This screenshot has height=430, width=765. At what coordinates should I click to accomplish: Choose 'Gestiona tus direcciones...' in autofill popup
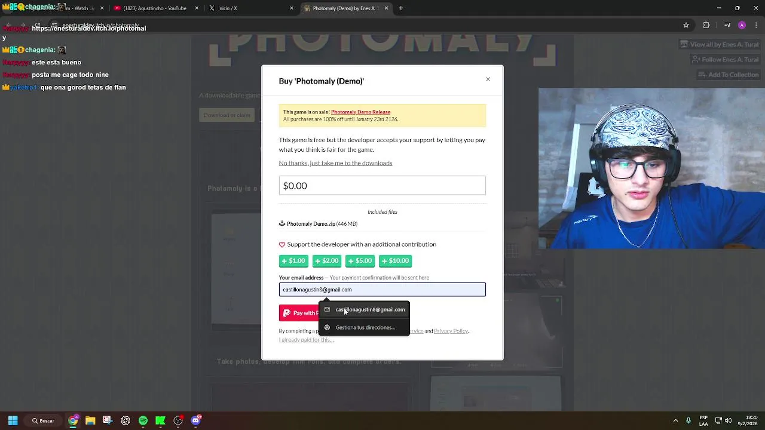364,327
